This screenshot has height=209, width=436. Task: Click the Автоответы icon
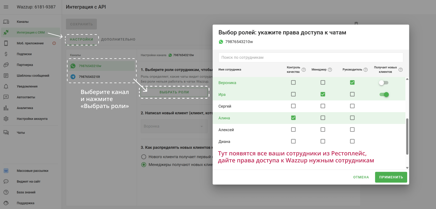coord(6,97)
